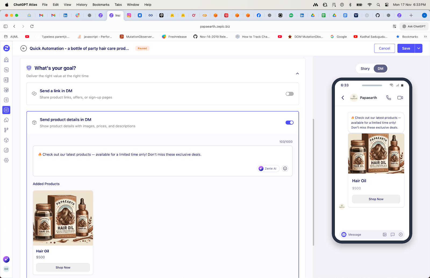The image size is (430, 278).
Task: Click the back chevron in the phone preview
Action: pyautogui.click(x=343, y=98)
